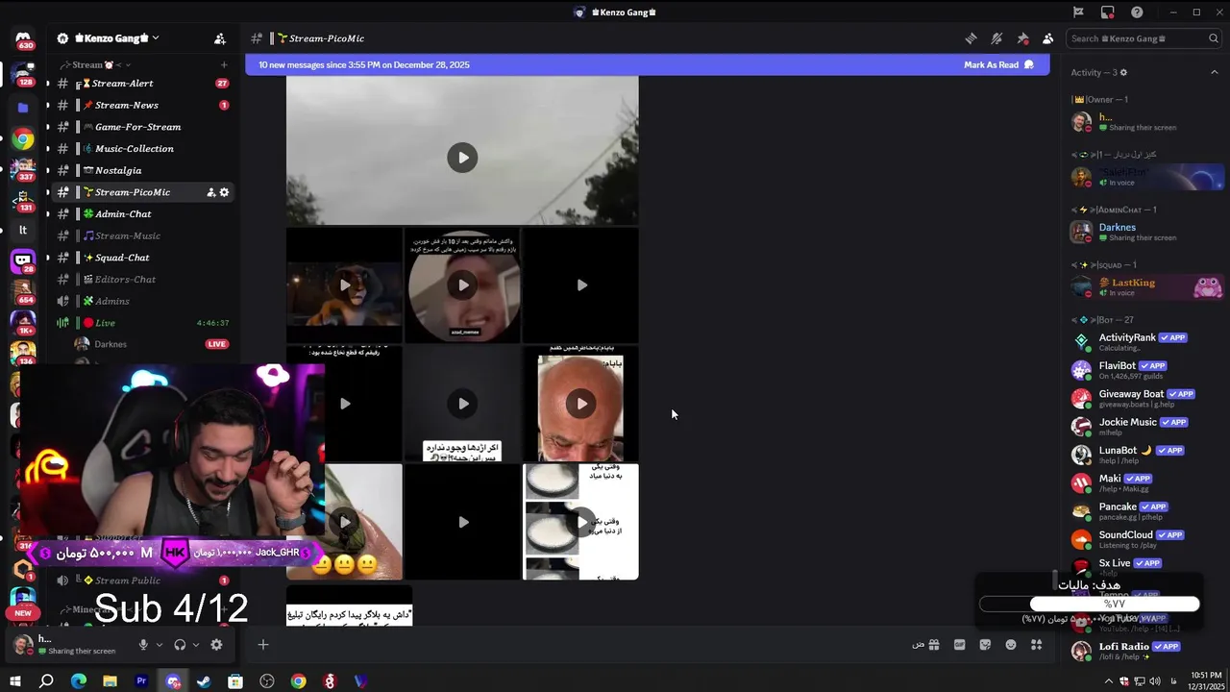Toggle microphone mute in user panel

[x=143, y=645]
